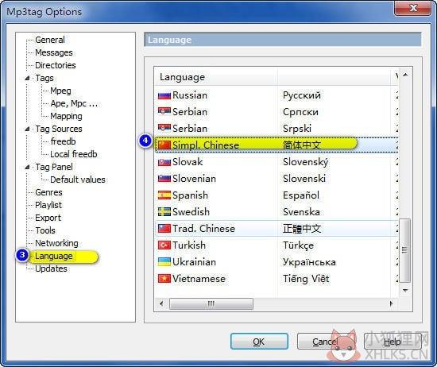Click the list's scroll up arrow

405,75
